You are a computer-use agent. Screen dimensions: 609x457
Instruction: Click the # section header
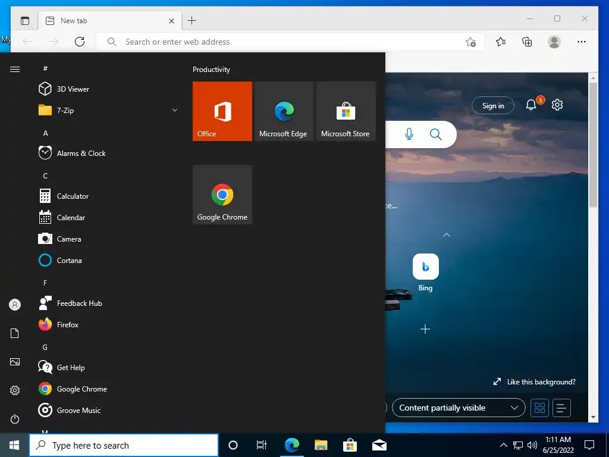(x=45, y=68)
